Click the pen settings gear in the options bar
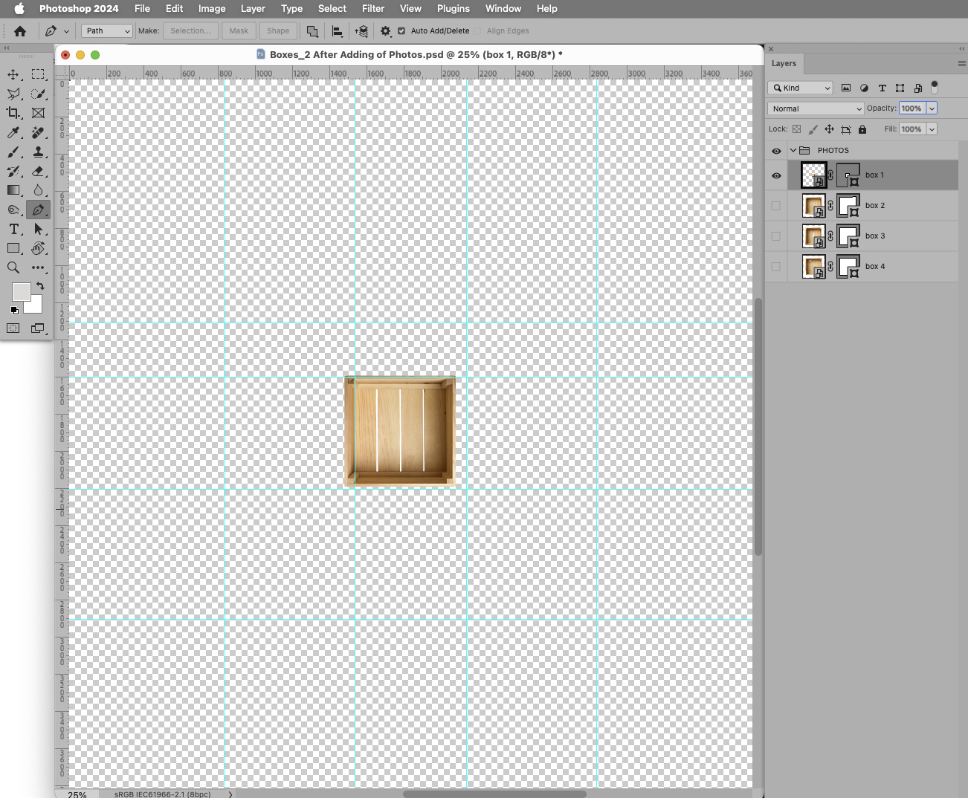968x798 pixels. (385, 30)
